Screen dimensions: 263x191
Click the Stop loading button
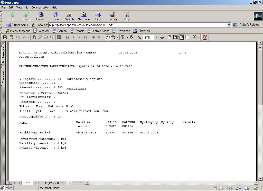(127, 16)
